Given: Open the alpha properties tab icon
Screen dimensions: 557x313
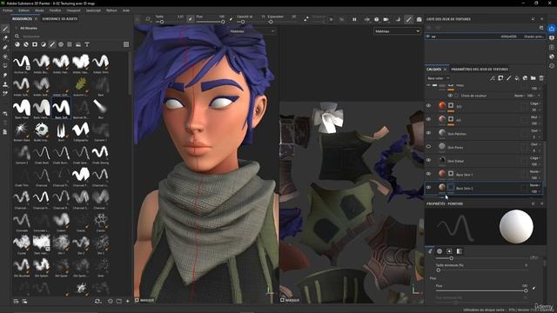Looking at the screenshot, I should pyautogui.click(x=440, y=251).
